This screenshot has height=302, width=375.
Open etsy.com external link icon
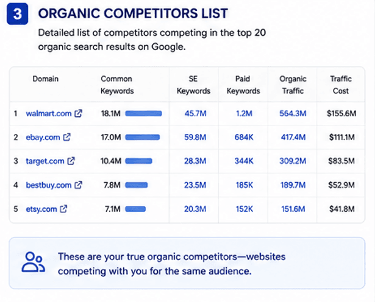click(63, 209)
